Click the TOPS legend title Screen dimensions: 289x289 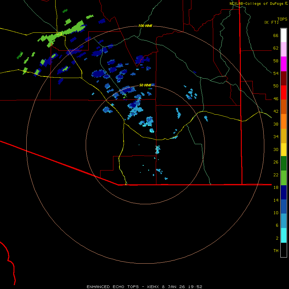coord(282,19)
